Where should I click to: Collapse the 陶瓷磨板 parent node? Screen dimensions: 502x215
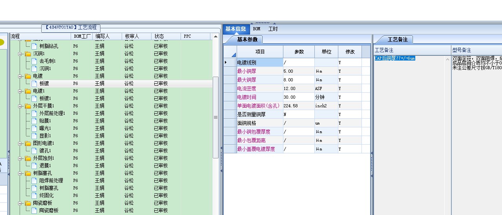[20, 203]
